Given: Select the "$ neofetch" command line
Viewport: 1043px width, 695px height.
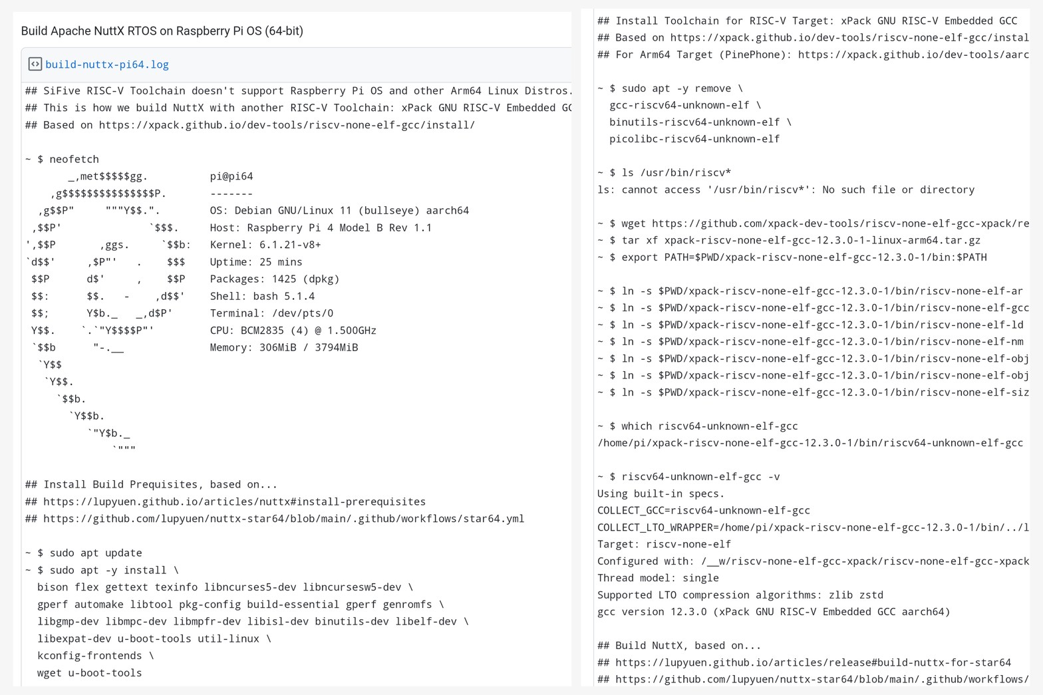Looking at the screenshot, I should click(62, 160).
